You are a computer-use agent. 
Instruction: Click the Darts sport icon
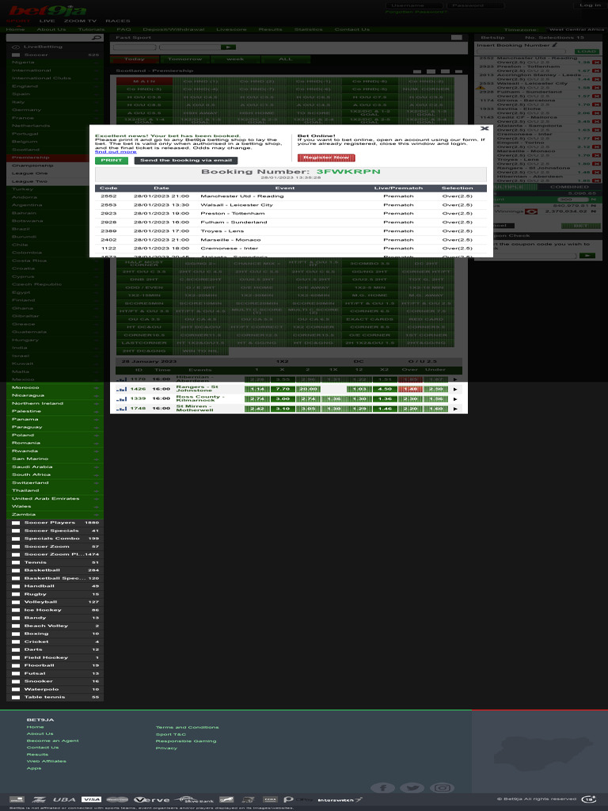tap(16, 649)
